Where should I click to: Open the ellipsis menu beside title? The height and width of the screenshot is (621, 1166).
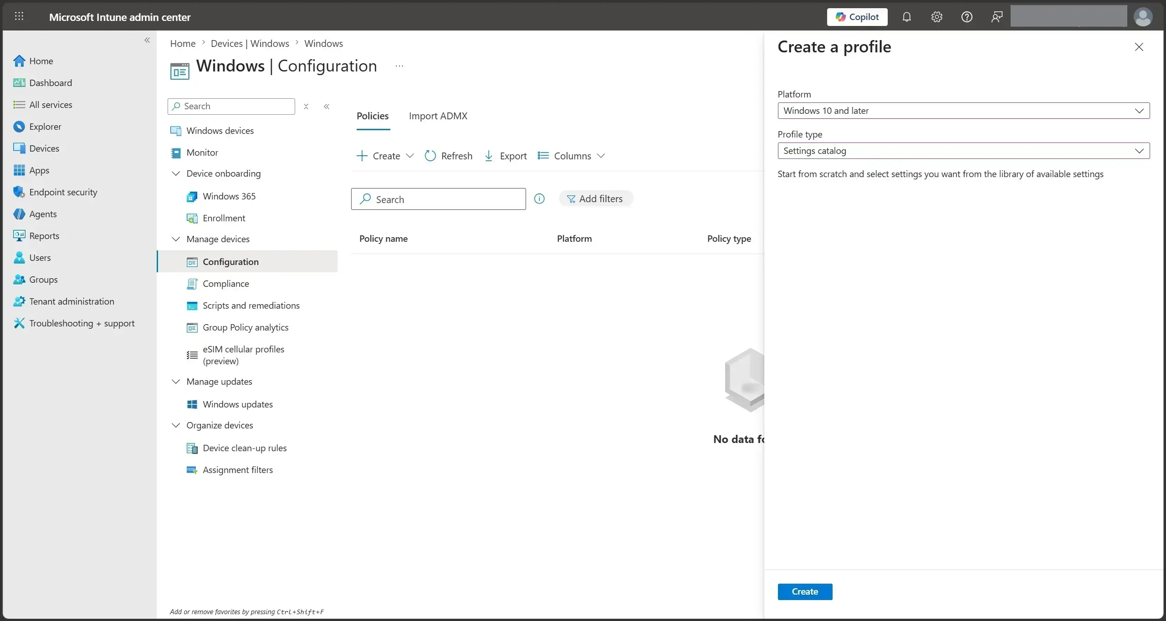[x=399, y=66]
